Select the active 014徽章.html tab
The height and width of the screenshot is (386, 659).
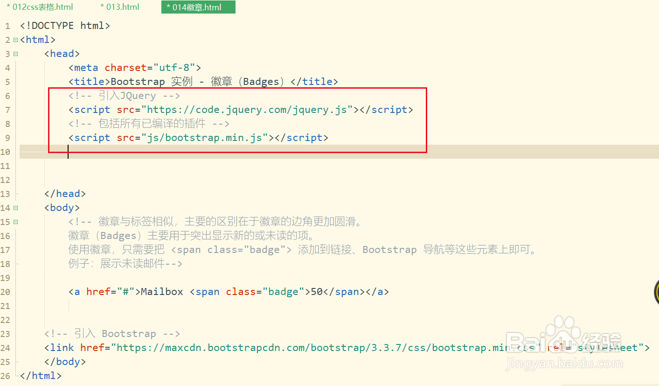[x=198, y=7]
